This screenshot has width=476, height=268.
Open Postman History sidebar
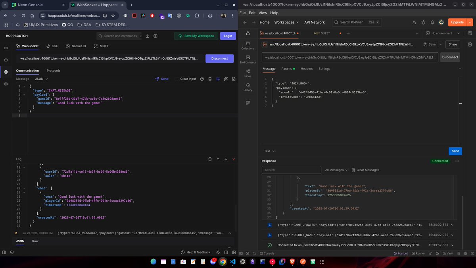click(x=248, y=87)
